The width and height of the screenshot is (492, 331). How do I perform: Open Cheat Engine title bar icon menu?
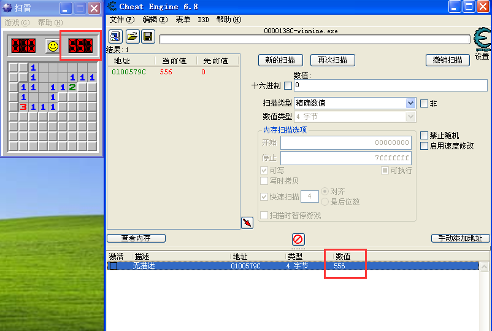[112, 7]
